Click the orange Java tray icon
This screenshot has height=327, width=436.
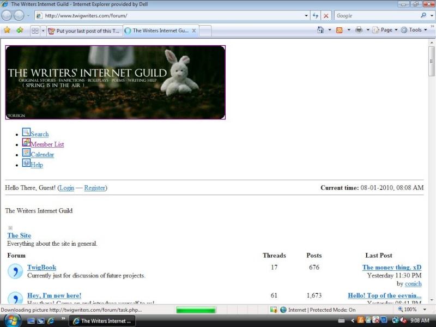361,320
